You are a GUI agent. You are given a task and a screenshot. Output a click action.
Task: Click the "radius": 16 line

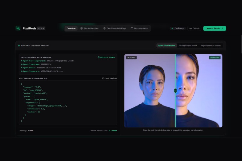(x=34, y=112)
